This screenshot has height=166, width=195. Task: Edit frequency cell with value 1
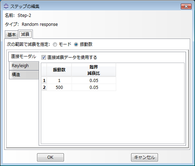click(59, 80)
